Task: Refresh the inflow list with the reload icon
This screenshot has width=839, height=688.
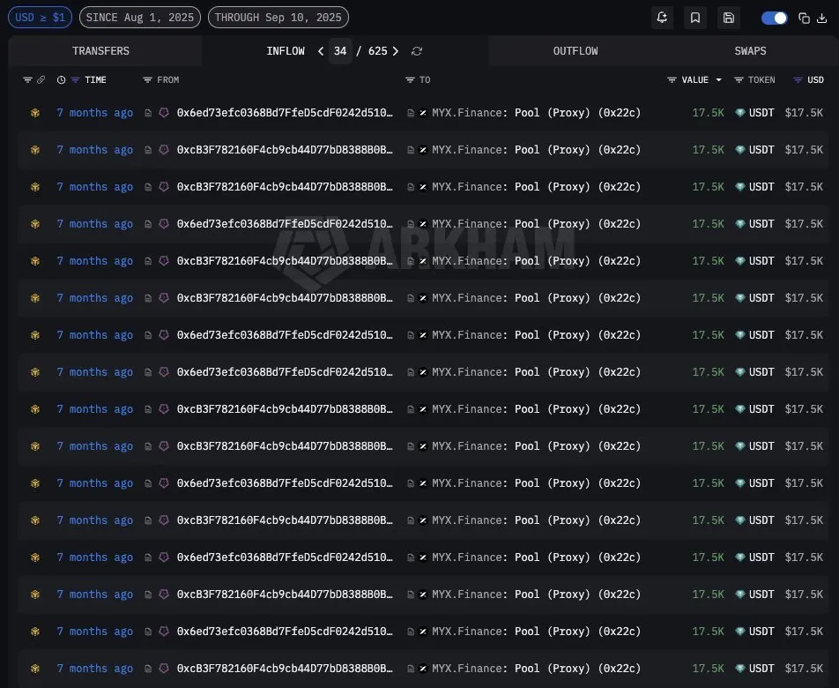Action: (417, 51)
